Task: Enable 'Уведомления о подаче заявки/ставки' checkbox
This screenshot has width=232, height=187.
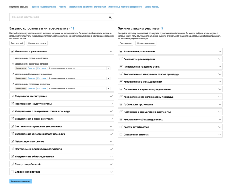Action: tap(13, 58)
